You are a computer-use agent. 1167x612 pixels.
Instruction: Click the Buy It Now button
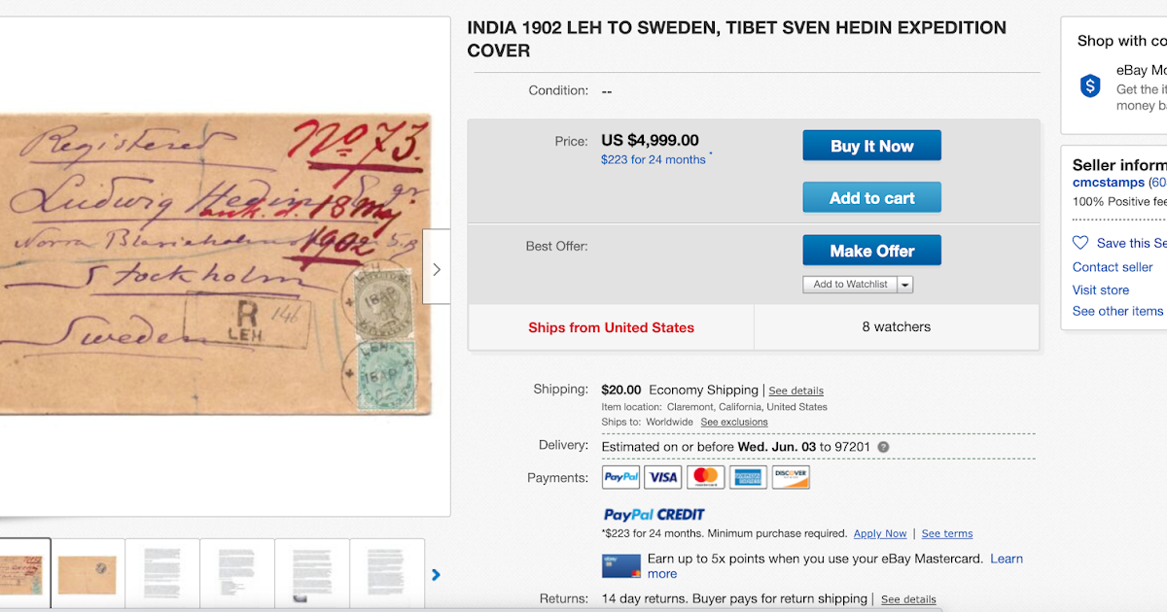(871, 145)
